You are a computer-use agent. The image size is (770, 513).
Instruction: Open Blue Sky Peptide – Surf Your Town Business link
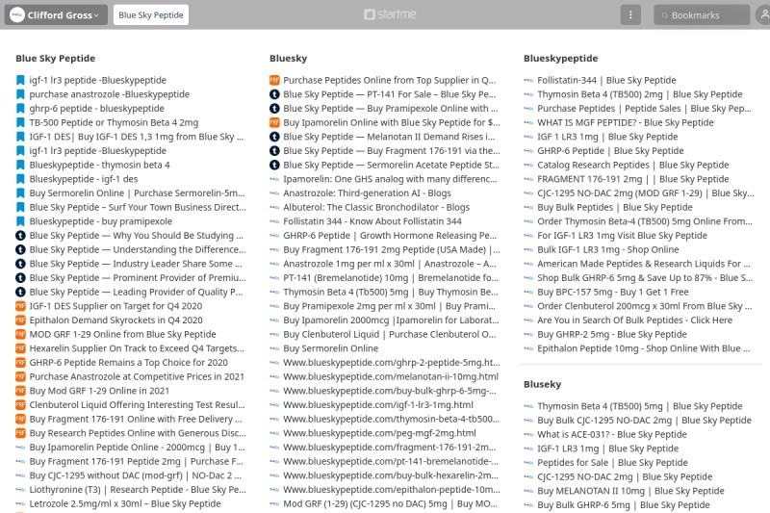138,208
